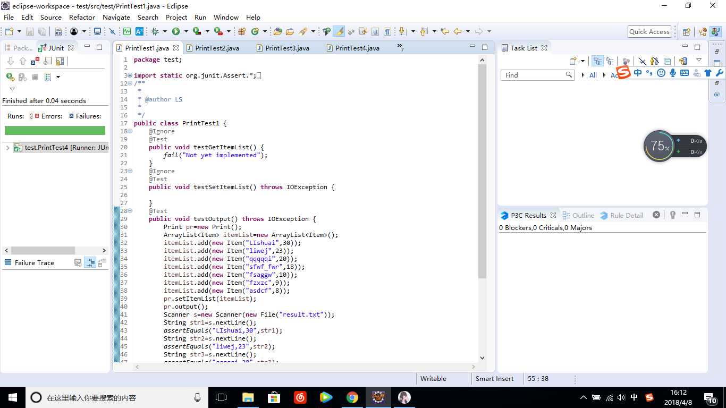Click the All filter in Task List
726x408 pixels.
pos(593,75)
